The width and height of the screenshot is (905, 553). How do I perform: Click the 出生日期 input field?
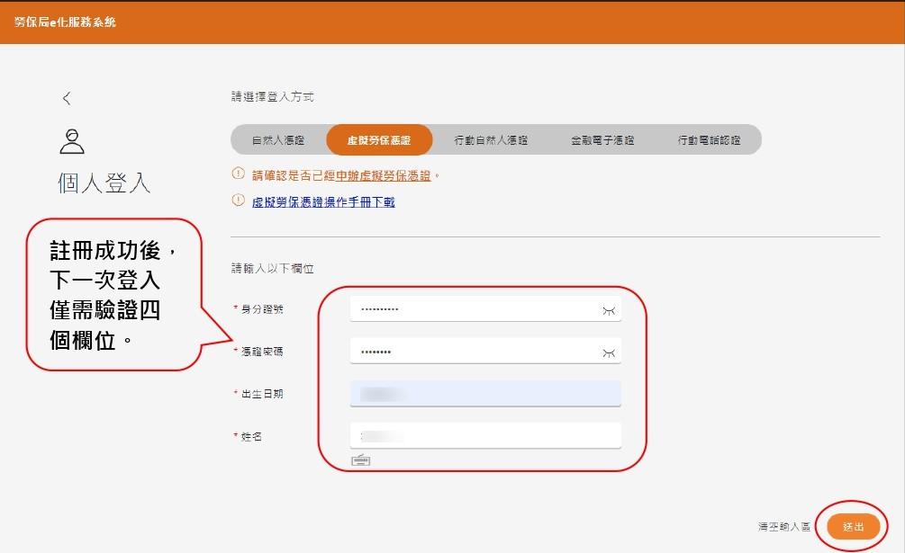(x=485, y=394)
